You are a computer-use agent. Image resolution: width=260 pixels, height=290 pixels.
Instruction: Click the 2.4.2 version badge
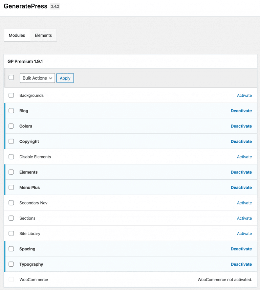(x=55, y=6)
